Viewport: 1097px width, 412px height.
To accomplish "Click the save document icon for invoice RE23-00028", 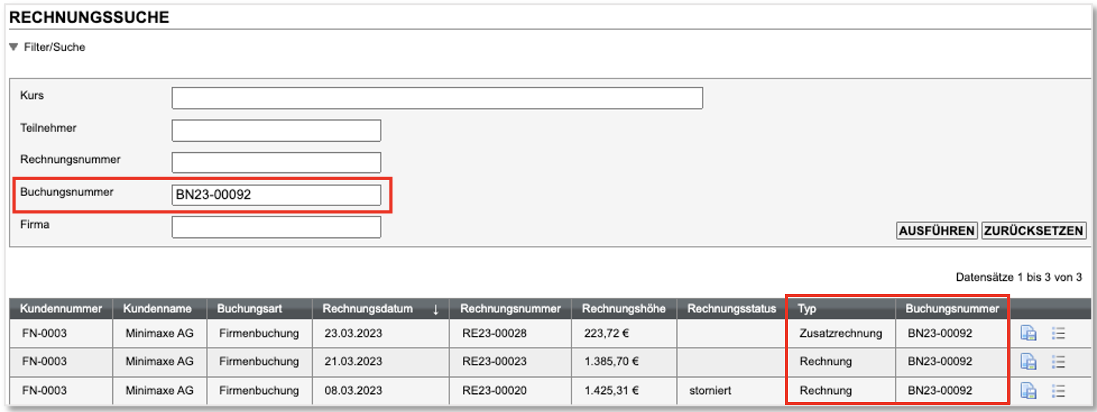I will click(1028, 333).
